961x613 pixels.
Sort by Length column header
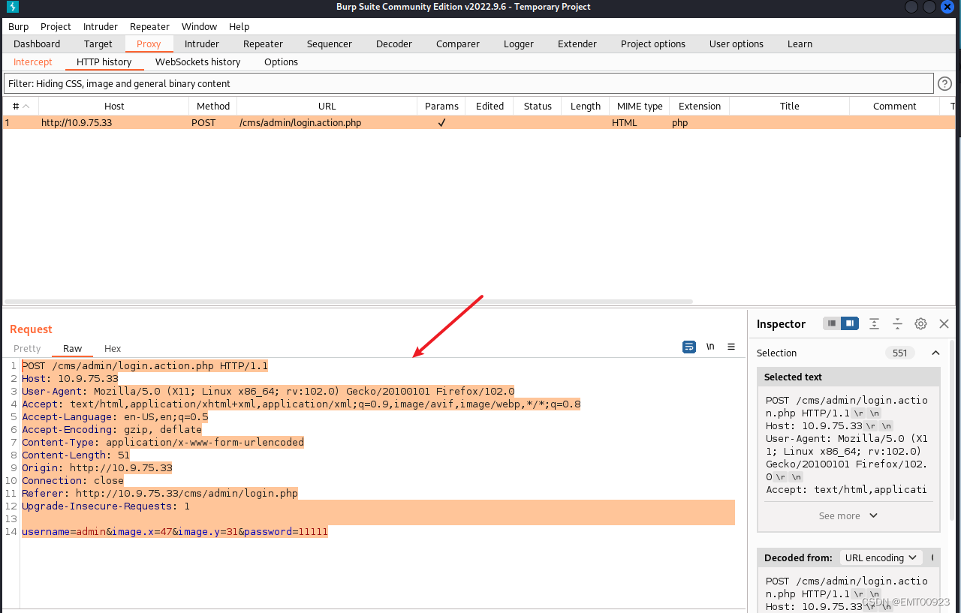click(x=586, y=106)
